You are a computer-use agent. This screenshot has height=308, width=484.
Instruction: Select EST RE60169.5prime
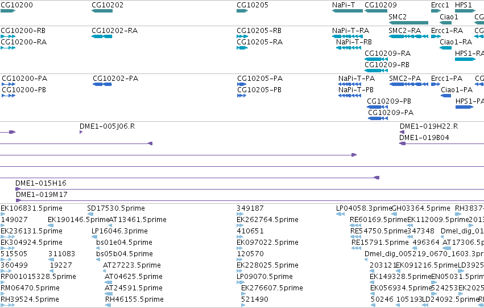tap(378, 220)
